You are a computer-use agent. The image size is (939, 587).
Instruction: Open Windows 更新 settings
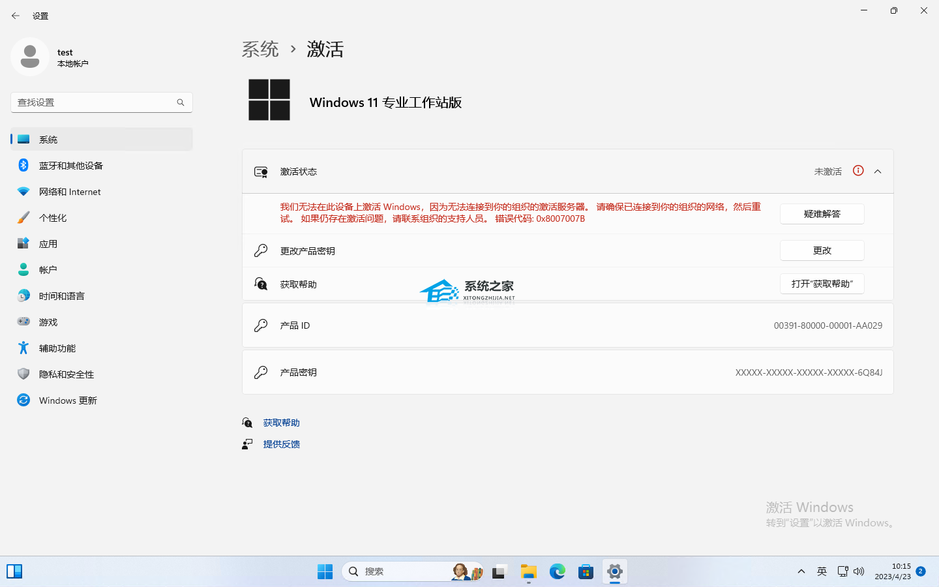(x=102, y=400)
